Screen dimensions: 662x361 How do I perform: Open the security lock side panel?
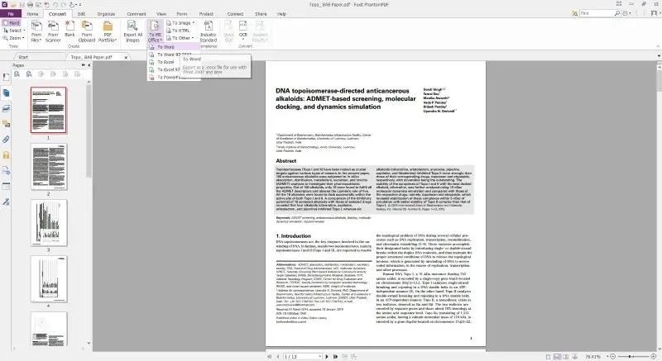coord(6,155)
